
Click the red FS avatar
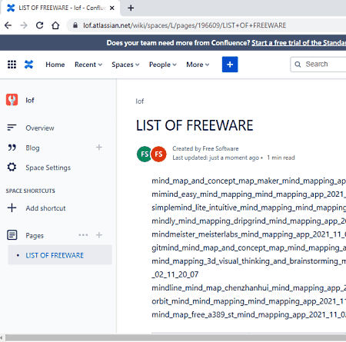pos(158,154)
